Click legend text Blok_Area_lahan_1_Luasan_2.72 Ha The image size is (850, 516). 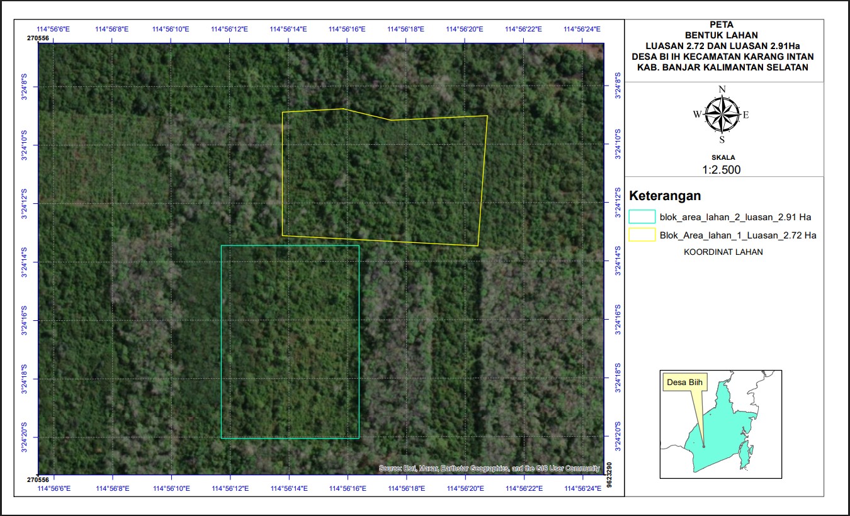[737, 235]
